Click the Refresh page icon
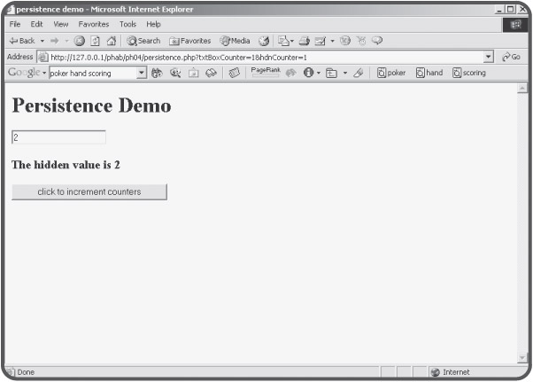The width and height of the screenshot is (533, 382). (x=95, y=41)
